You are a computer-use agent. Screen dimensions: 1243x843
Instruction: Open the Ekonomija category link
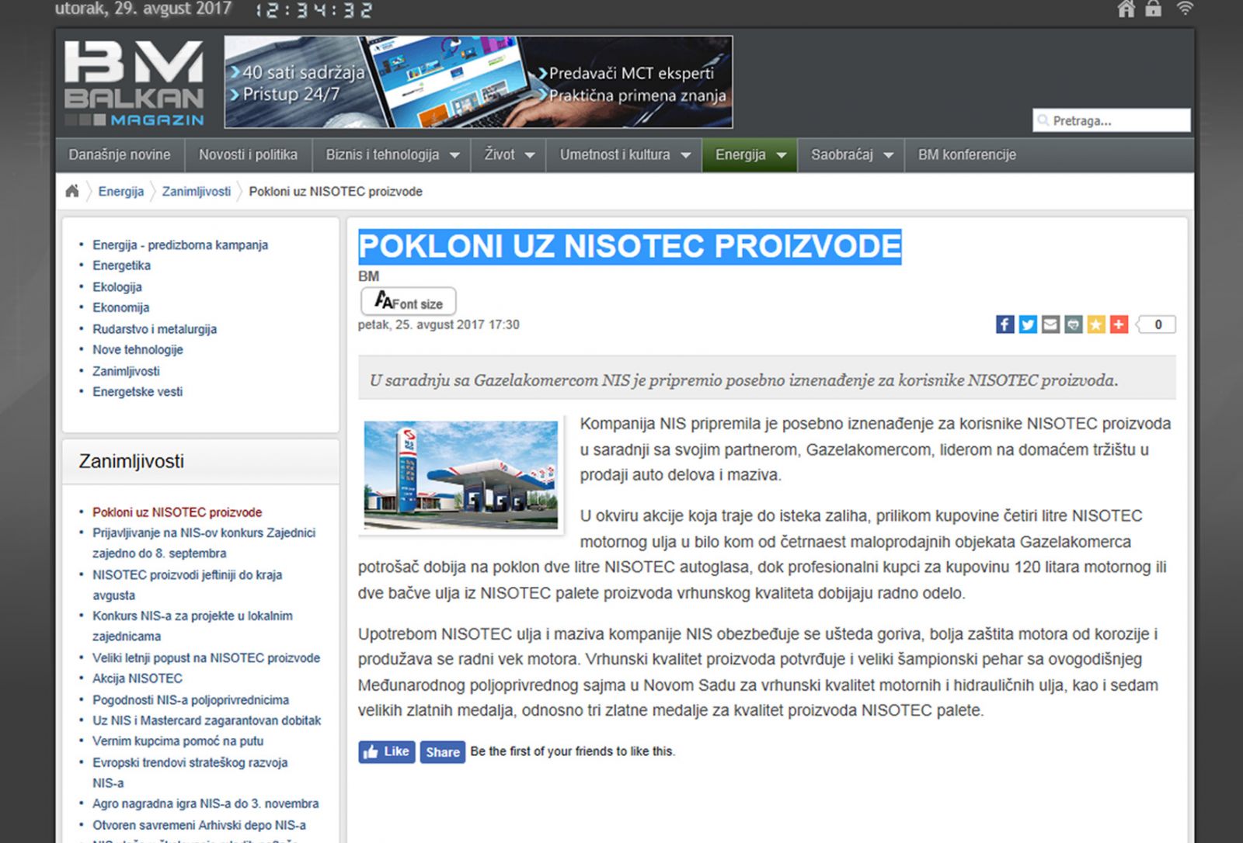tap(120, 307)
